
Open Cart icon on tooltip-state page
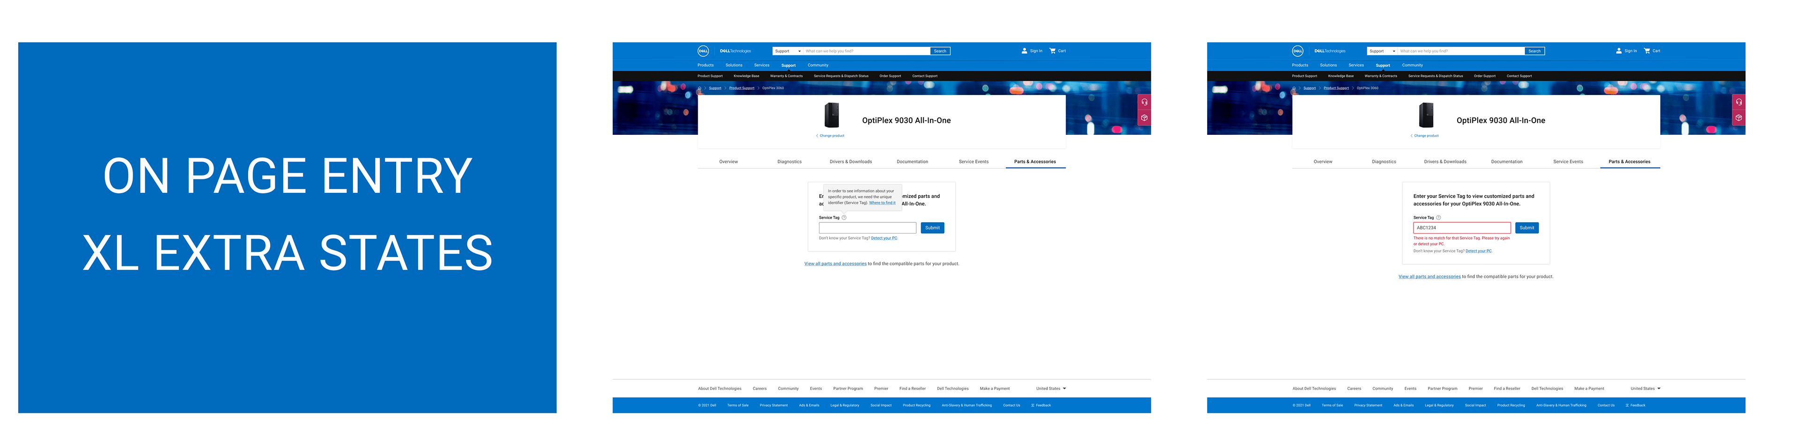1053,51
